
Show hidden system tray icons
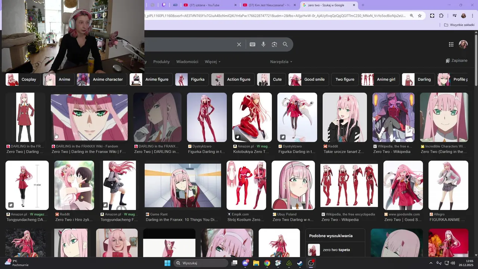431,263
